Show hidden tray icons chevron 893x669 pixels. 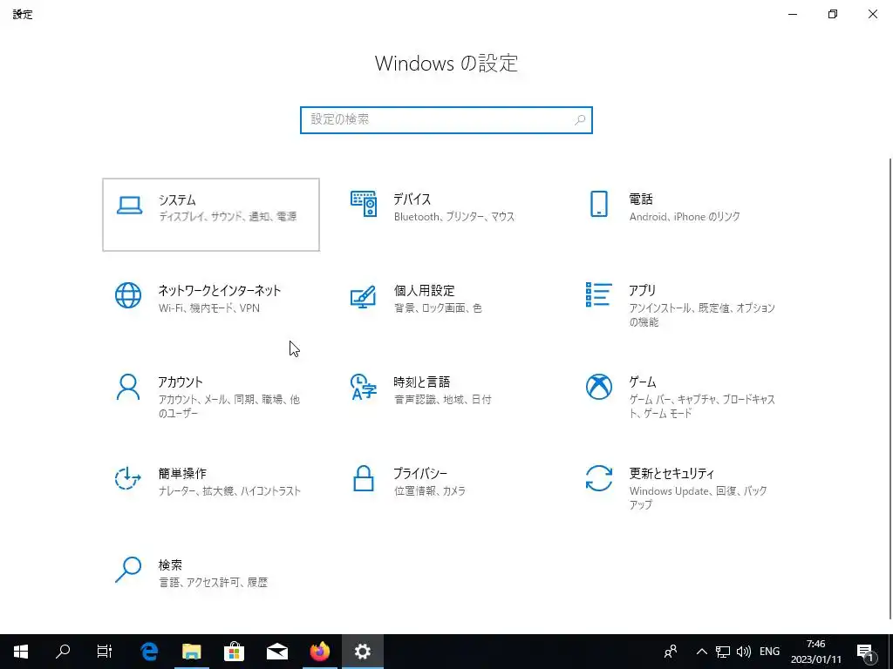(x=702, y=652)
